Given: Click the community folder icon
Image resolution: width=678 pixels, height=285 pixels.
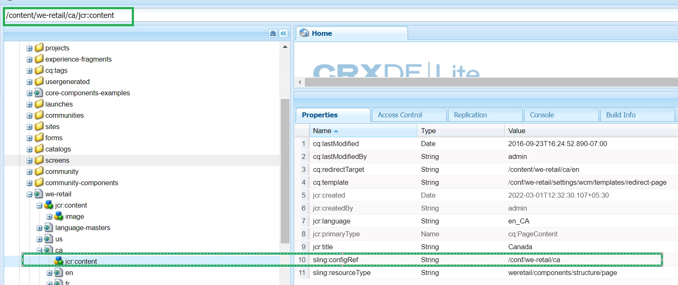Looking at the screenshot, I should point(39,171).
